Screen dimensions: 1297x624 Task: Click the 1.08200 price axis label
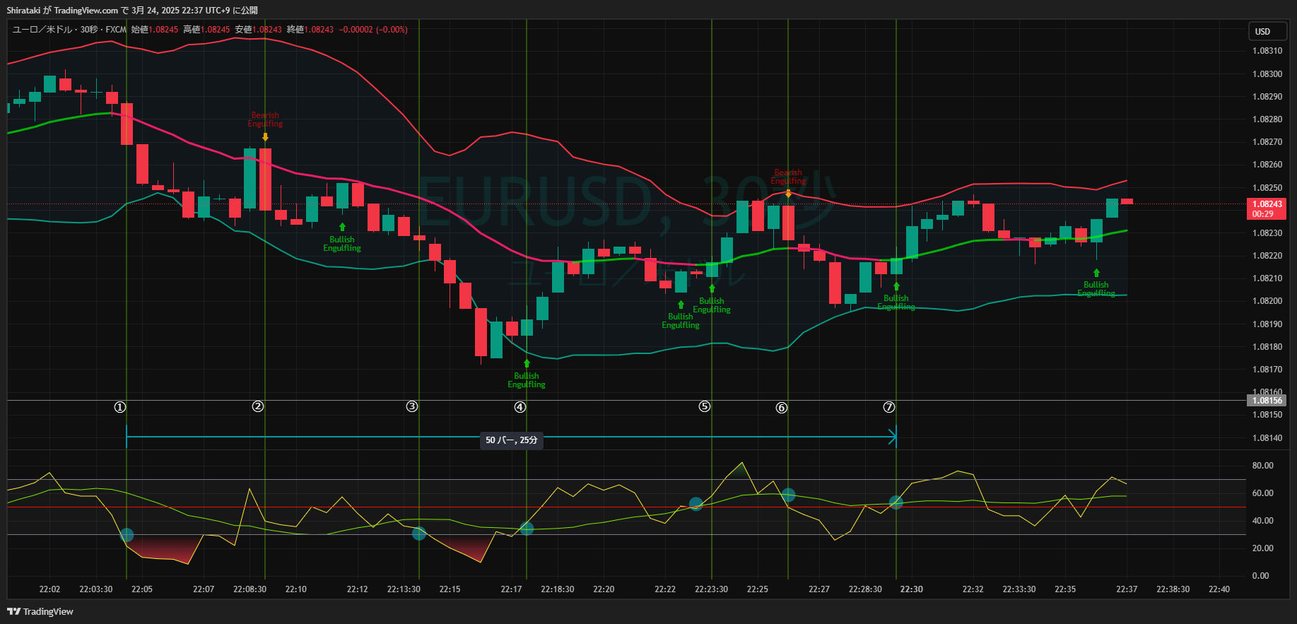(x=1267, y=301)
